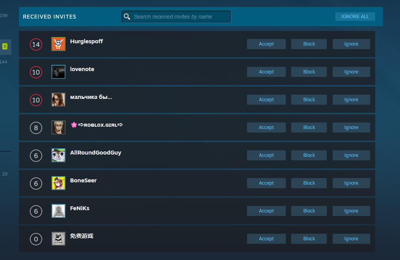Viewport: 400px width, 260px height.
Task: Click the search magnifier icon
Action: coord(127,17)
